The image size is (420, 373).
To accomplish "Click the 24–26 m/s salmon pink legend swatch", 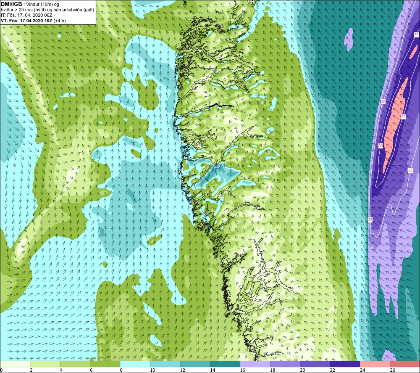I will pos(375,364).
